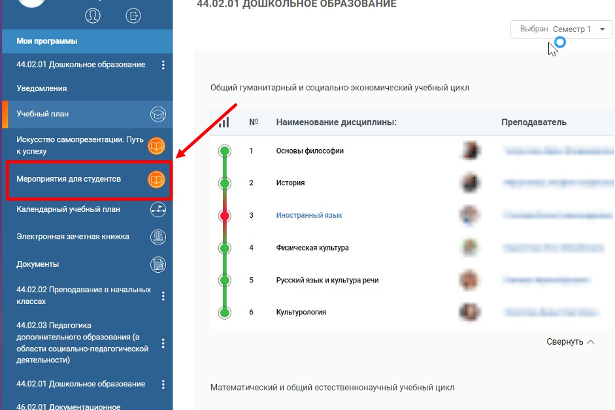615x410 pixels.
Task: Click orange book icon beside Мероприятия для студентов
Action: coord(156,179)
